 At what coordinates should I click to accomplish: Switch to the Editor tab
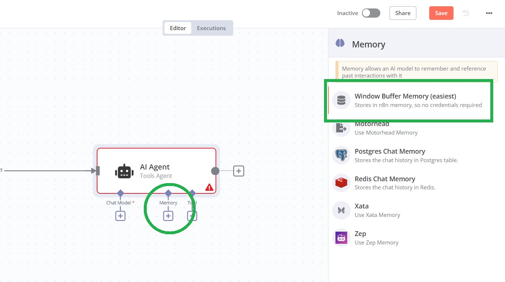pos(178,28)
